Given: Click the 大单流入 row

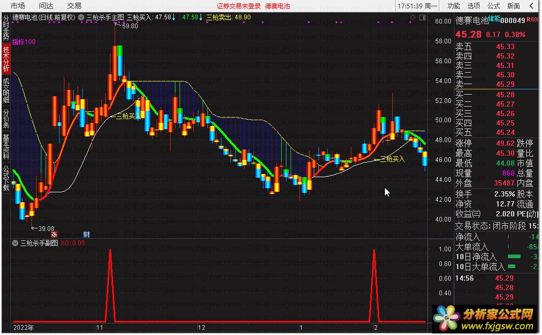Looking at the screenshot, I should (496, 247).
